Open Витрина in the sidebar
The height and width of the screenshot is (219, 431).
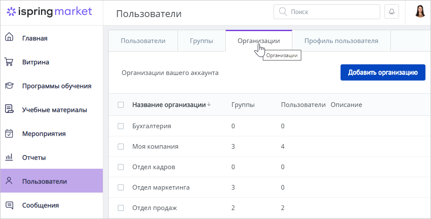point(52,62)
